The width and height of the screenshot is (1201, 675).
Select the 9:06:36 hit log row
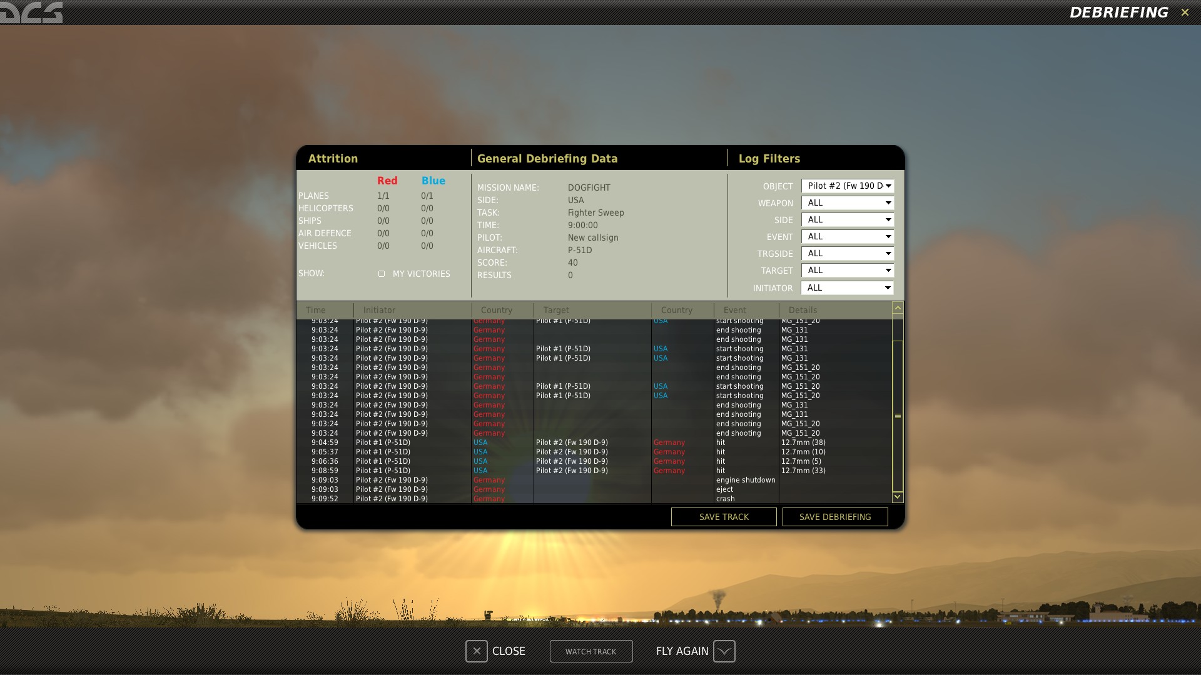click(x=594, y=461)
